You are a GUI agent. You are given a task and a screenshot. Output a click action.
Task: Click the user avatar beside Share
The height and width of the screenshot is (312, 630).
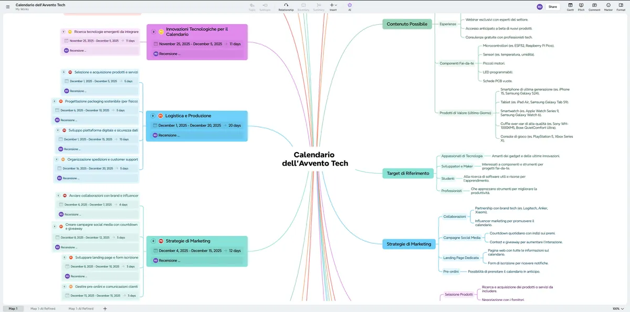click(540, 7)
